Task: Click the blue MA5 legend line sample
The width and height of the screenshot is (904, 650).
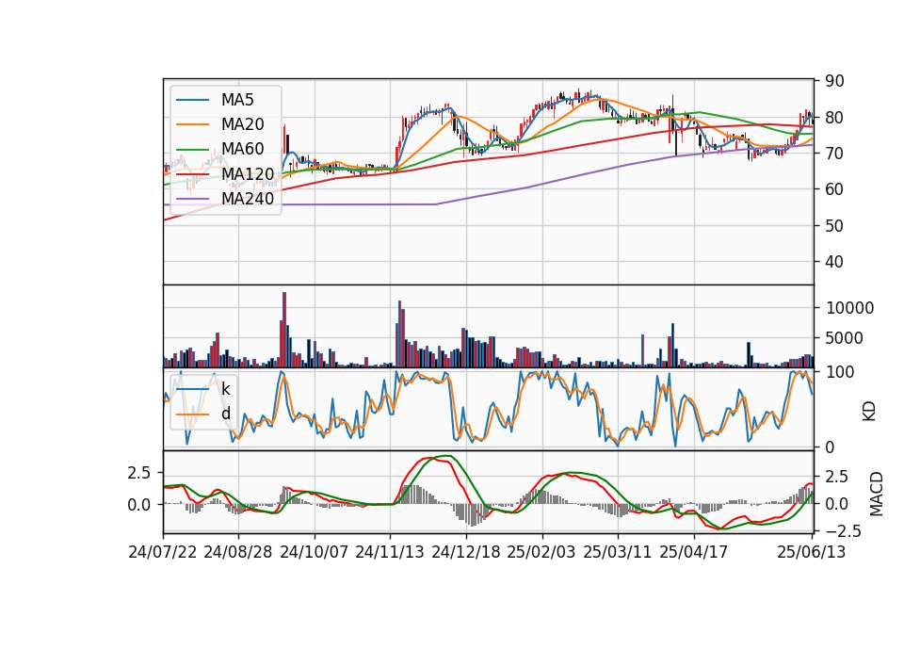Action: [x=192, y=101]
